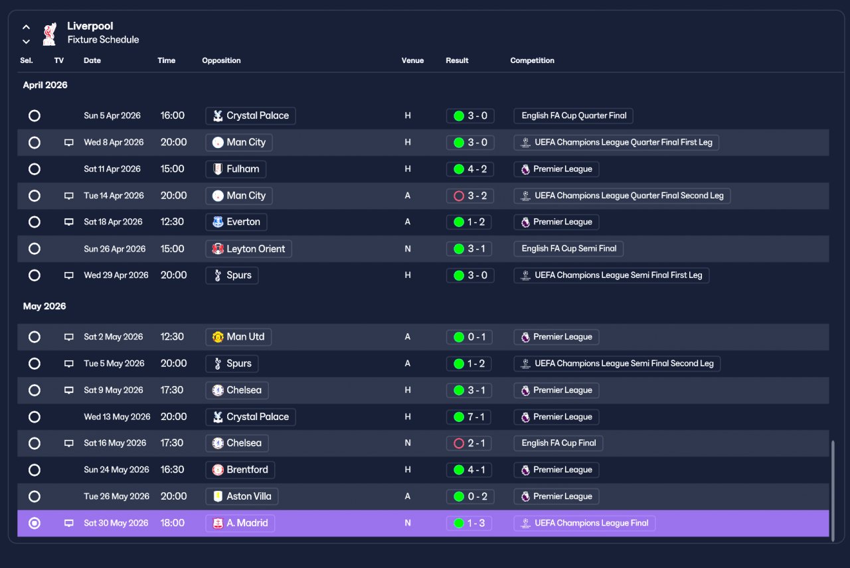Open UEFA Champions League Quarter Final First Leg
850x568 pixels.
pos(616,143)
